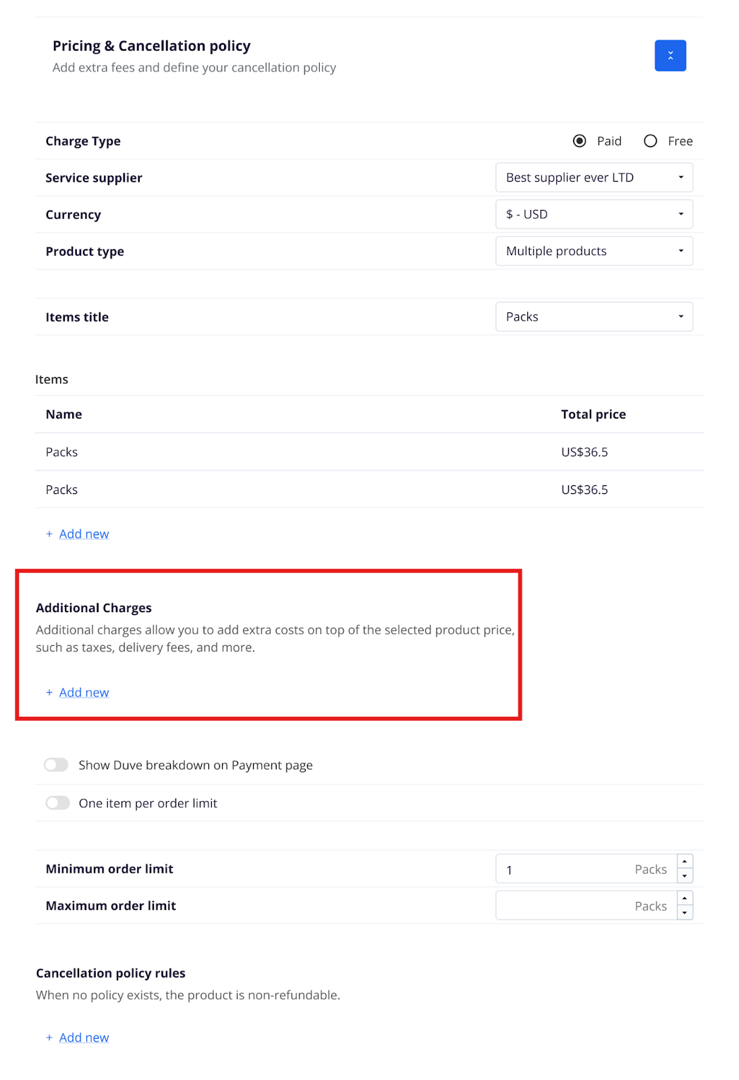This screenshot has height=1080, width=739.
Task: Click Add new under Additional Charges
Action: 84,693
